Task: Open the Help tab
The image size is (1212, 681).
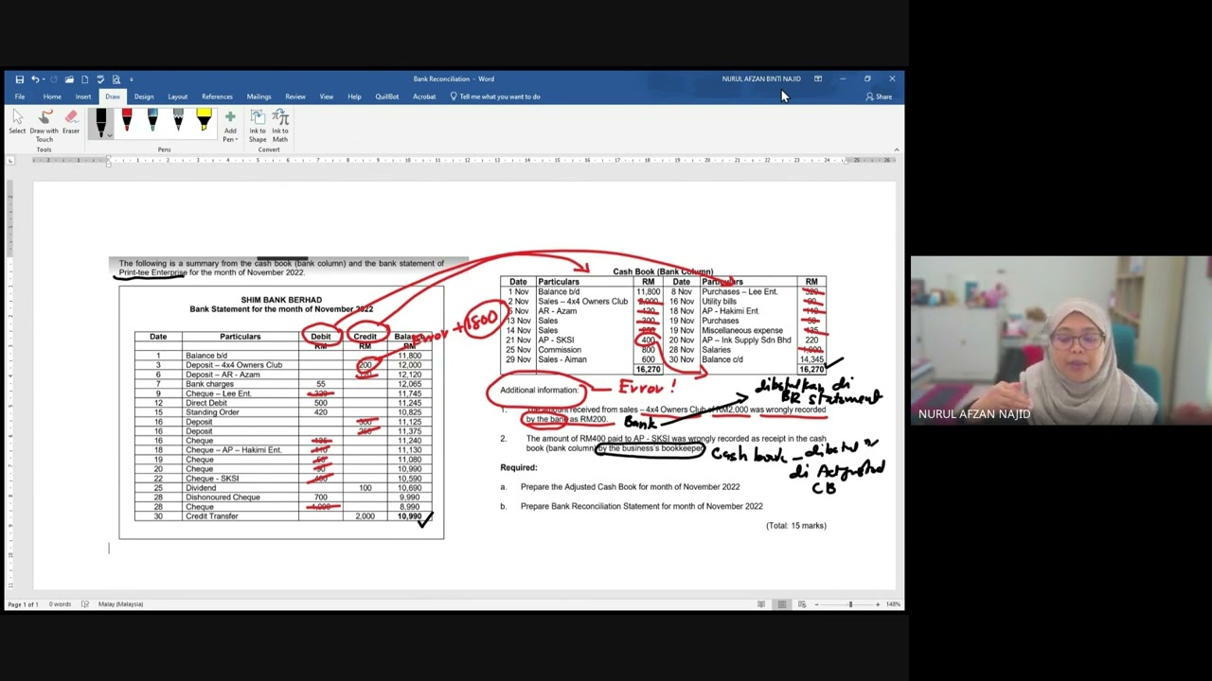Action: [x=354, y=96]
